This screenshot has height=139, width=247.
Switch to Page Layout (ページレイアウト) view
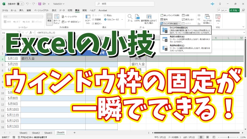(x=69, y=17)
